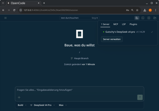Click the zoom magnifier icon in address bar

[x=132, y=10]
